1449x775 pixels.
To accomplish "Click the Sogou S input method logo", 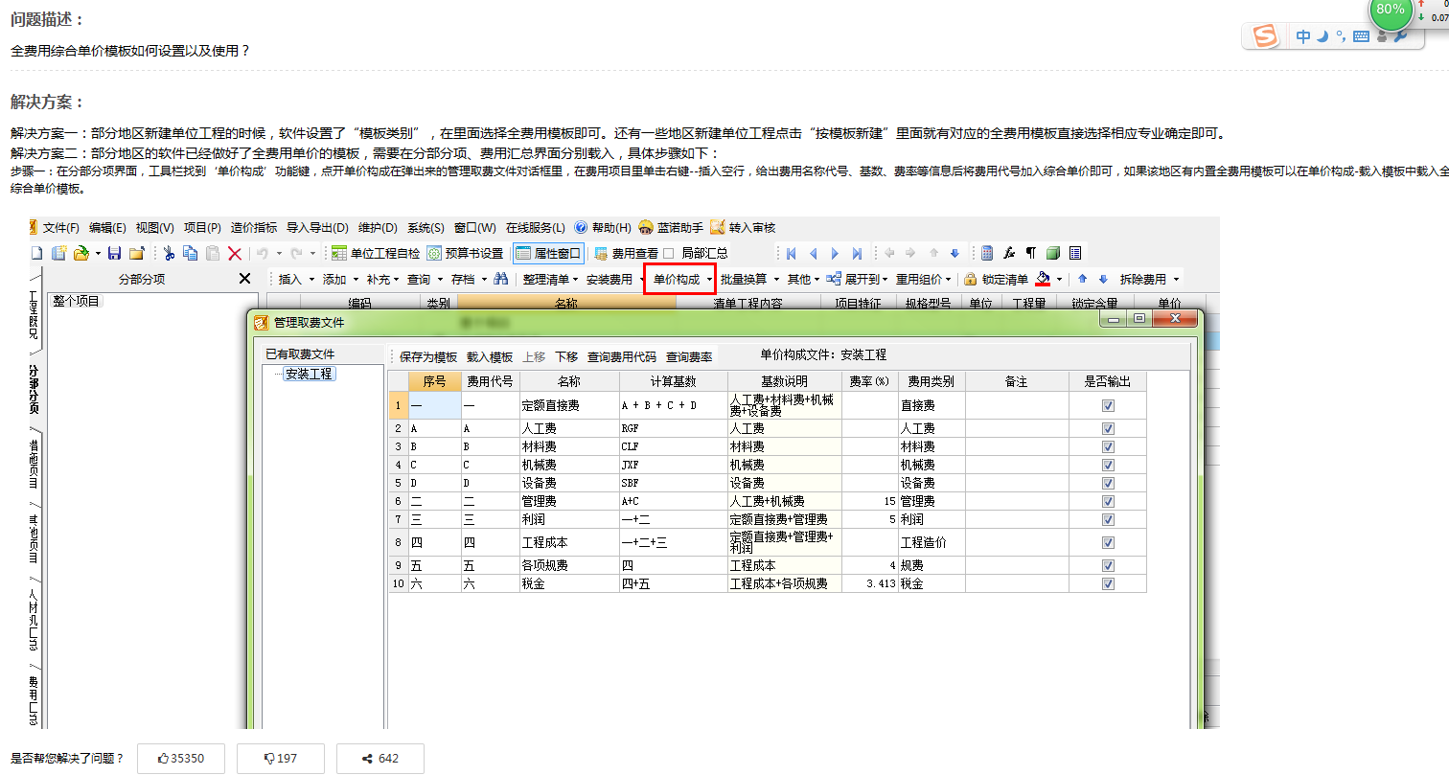I will 1266,36.
